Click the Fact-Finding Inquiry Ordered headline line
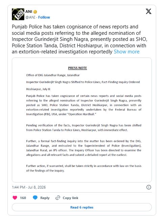This screenshot has width=165, height=221. (x=83, y=82)
